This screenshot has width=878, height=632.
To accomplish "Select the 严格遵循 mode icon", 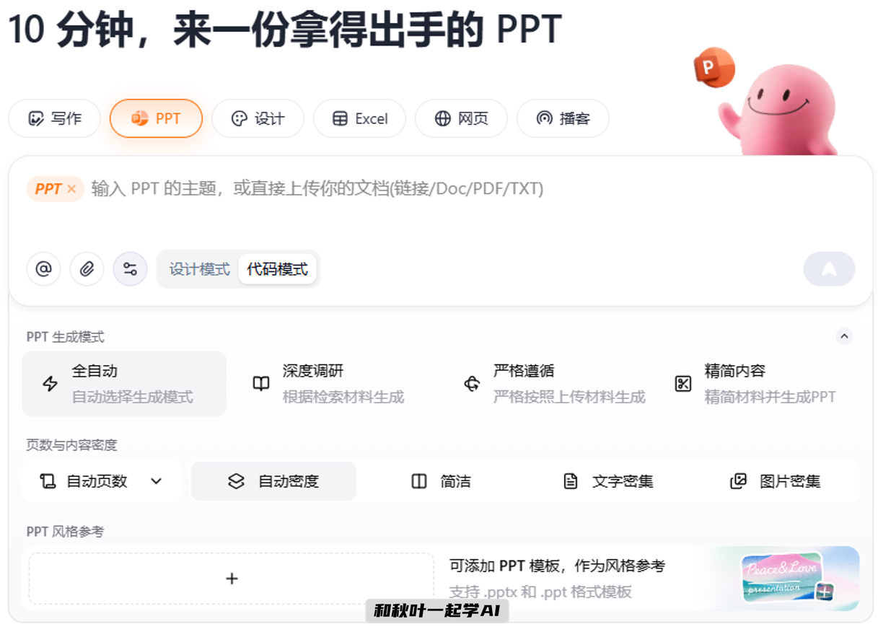I will [x=472, y=383].
